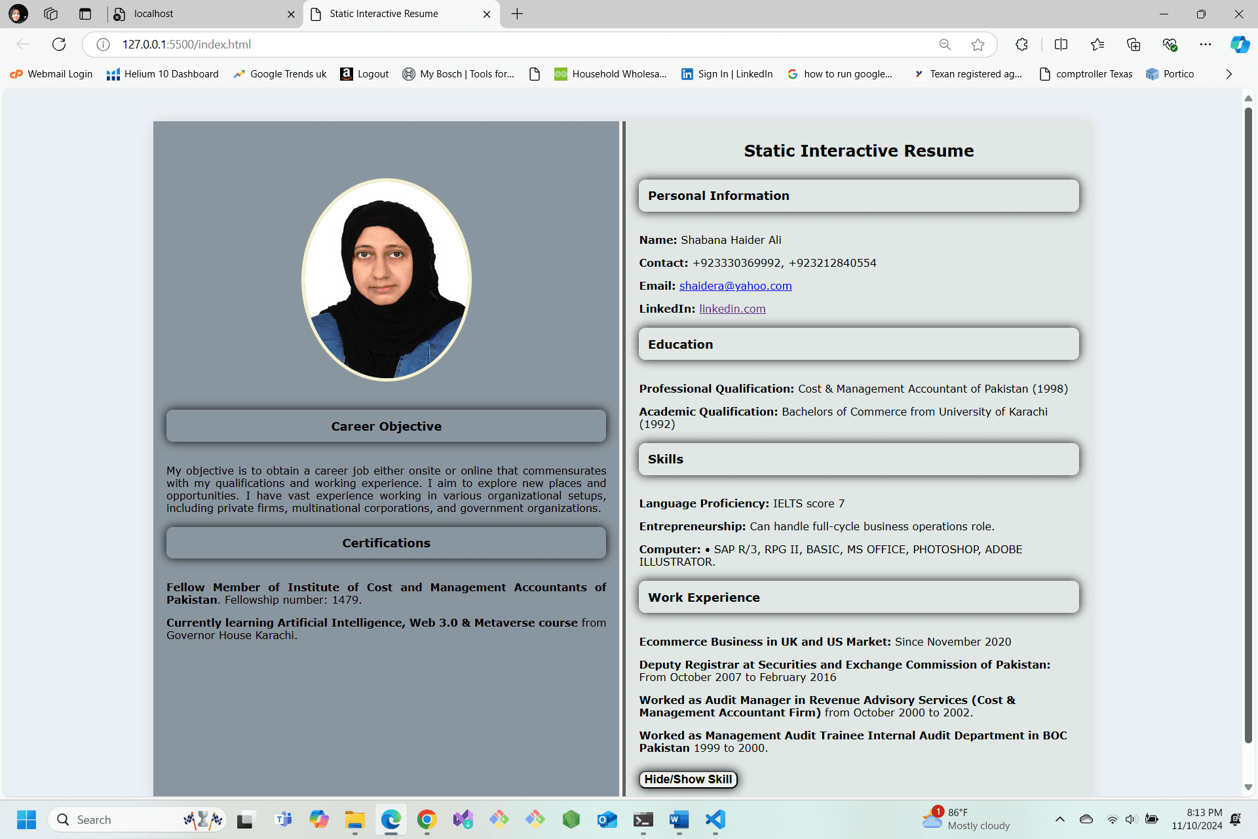Open Household Wholesale bookmark
Image resolution: width=1258 pixels, height=839 pixels.
coord(611,74)
